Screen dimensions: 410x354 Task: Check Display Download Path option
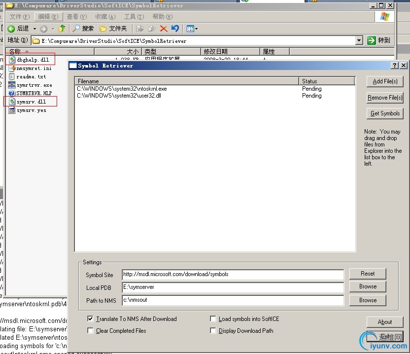[x=213, y=330]
